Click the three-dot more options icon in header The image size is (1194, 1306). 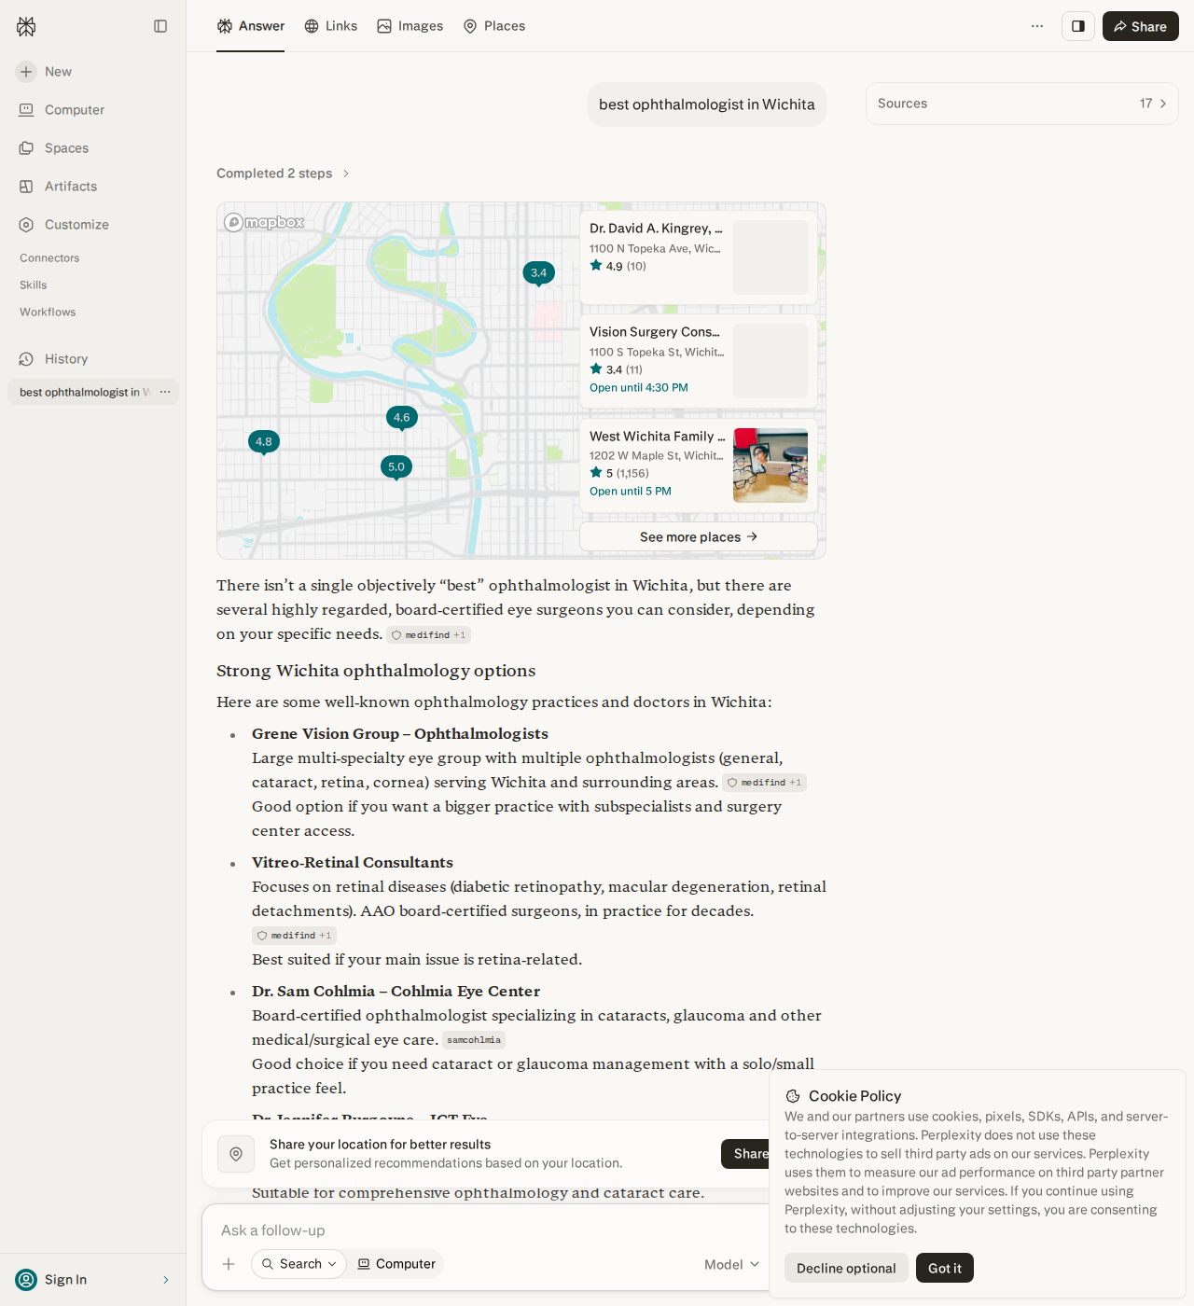[x=1037, y=26]
